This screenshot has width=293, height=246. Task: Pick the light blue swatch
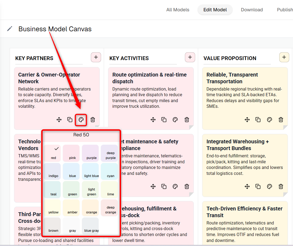tap(92, 171)
